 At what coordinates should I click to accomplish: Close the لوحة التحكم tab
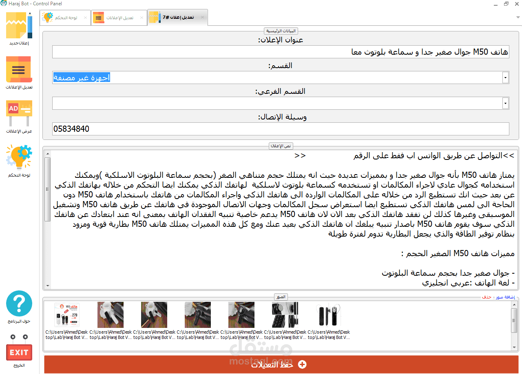(85, 18)
